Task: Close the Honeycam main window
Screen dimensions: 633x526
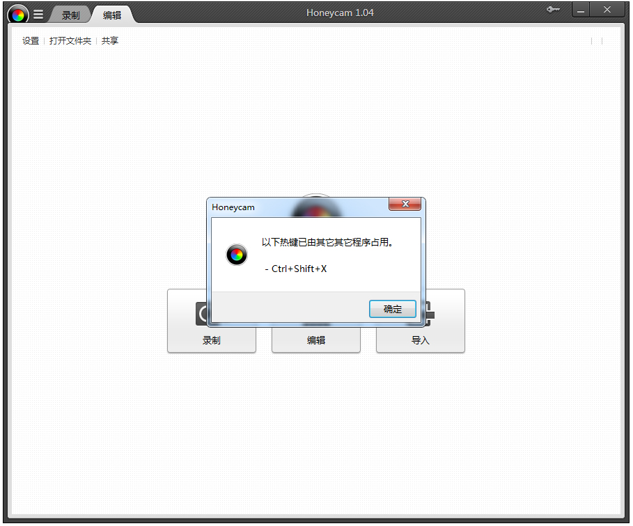Action: click(607, 10)
